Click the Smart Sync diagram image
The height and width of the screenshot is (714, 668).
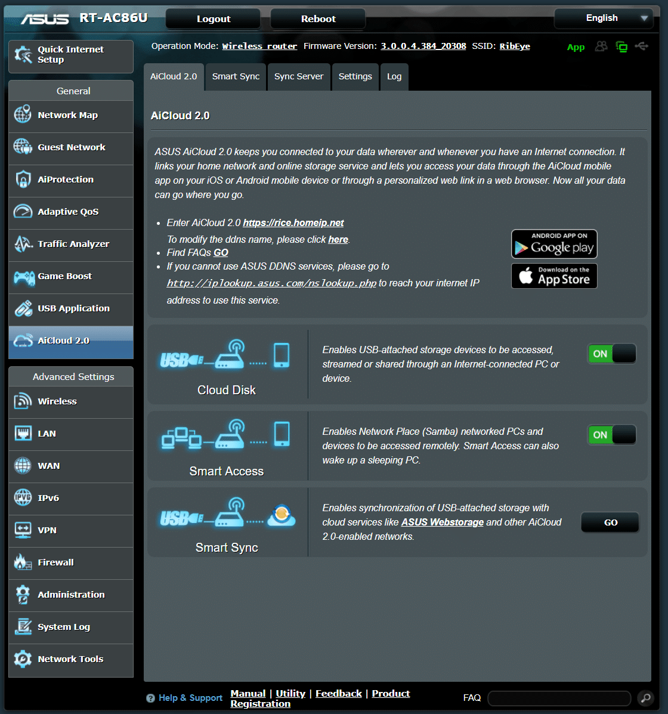pyautogui.click(x=228, y=512)
